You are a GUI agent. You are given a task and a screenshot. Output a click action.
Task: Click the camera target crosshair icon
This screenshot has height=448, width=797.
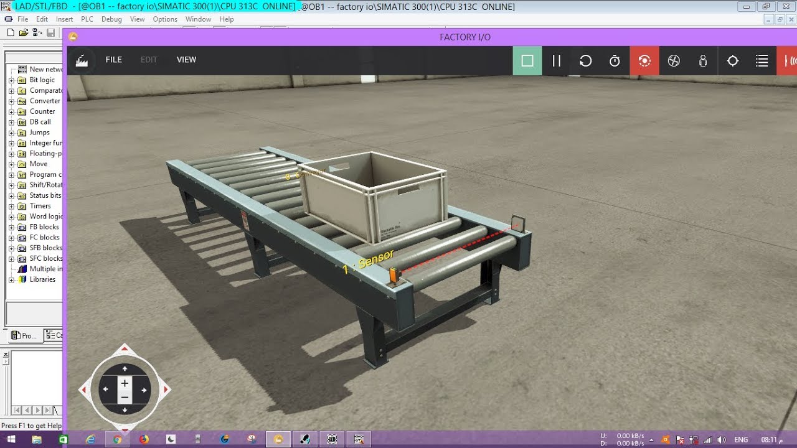click(733, 60)
